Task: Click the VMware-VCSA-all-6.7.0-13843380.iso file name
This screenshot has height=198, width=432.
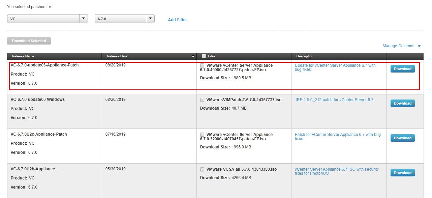Action: [242, 169]
